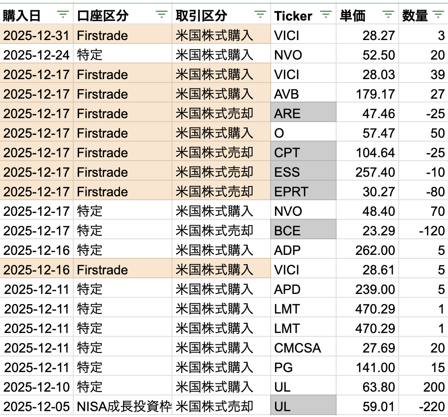Select the 262.00 ADP price cell
Viewport: 448px width, 417px height.
tap(366, 250)
